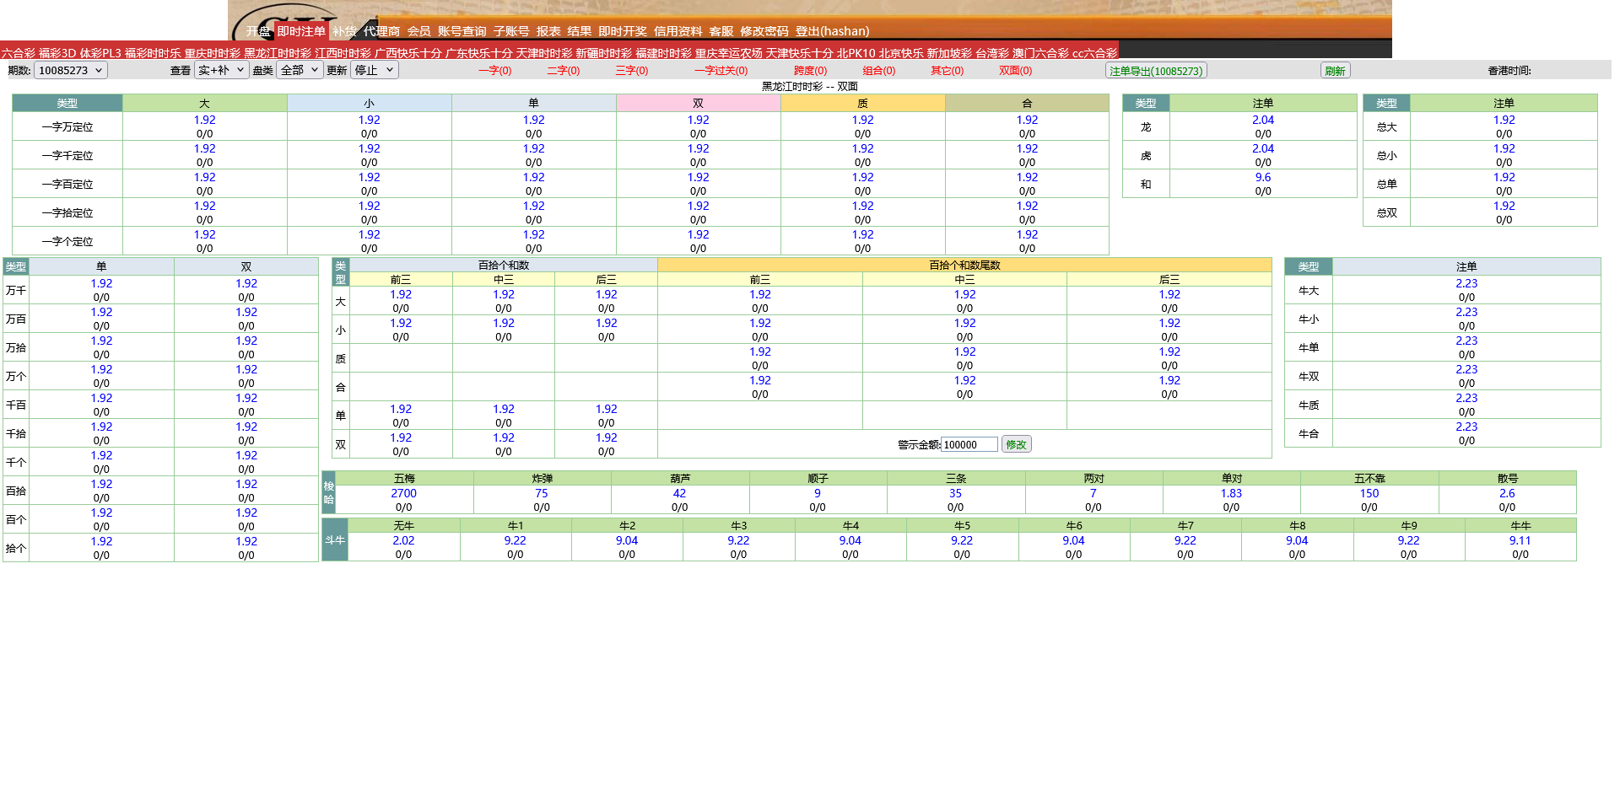Switch to the 广西快乐十分 lottery tab
Image resolution: width=1620 pixels, height=805 pixels.
pos(408,53)
